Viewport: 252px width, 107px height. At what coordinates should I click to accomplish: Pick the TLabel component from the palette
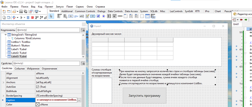pyautogui.click(x=76, y=16)
